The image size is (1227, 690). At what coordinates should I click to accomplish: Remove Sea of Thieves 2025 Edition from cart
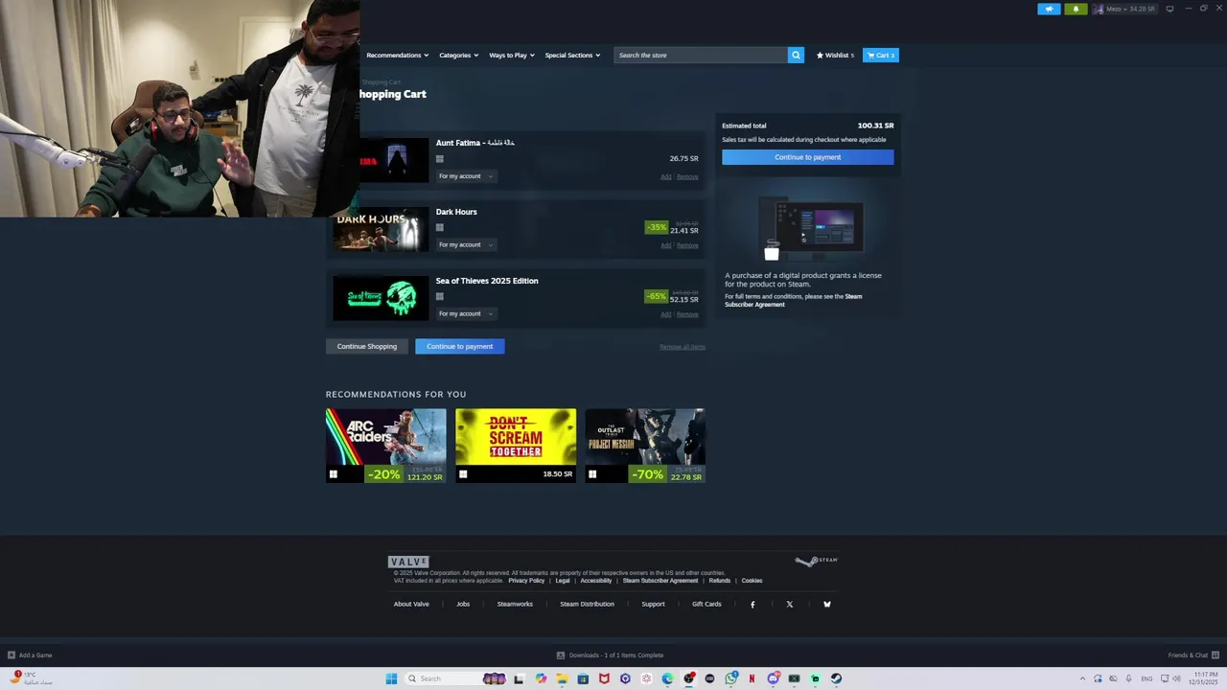point(687,314)
